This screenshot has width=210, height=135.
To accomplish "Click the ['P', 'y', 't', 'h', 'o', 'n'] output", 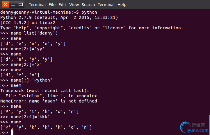I will (39, 111).
